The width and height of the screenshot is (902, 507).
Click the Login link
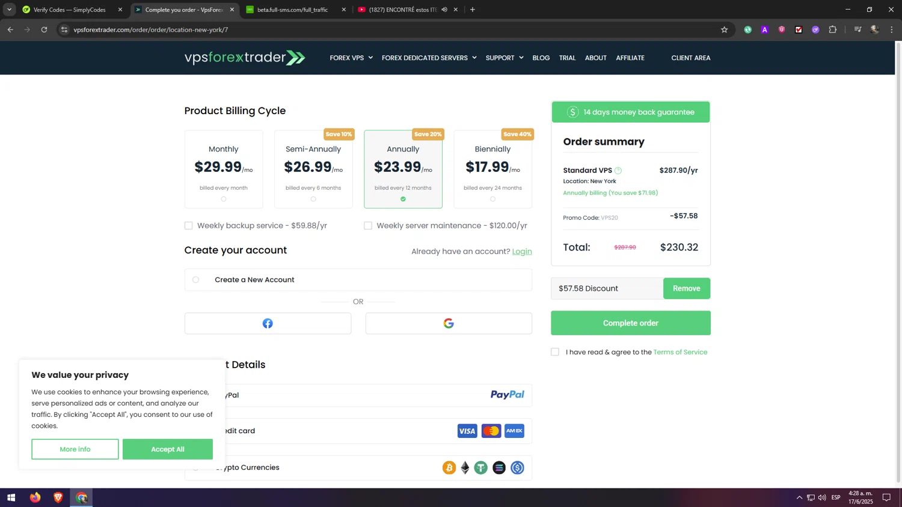[522, 252]
